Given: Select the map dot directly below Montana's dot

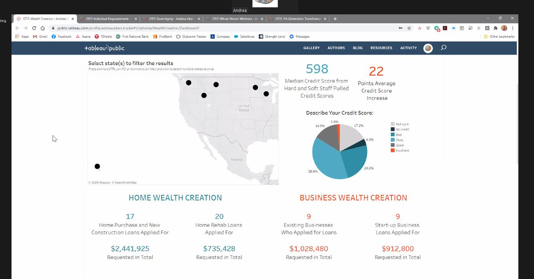Looking at the screenshot, I should click(x=204, y=95).
